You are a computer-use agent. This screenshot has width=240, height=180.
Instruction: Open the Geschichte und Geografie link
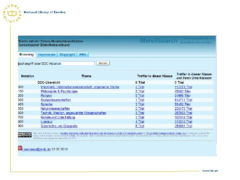[59, 126]
